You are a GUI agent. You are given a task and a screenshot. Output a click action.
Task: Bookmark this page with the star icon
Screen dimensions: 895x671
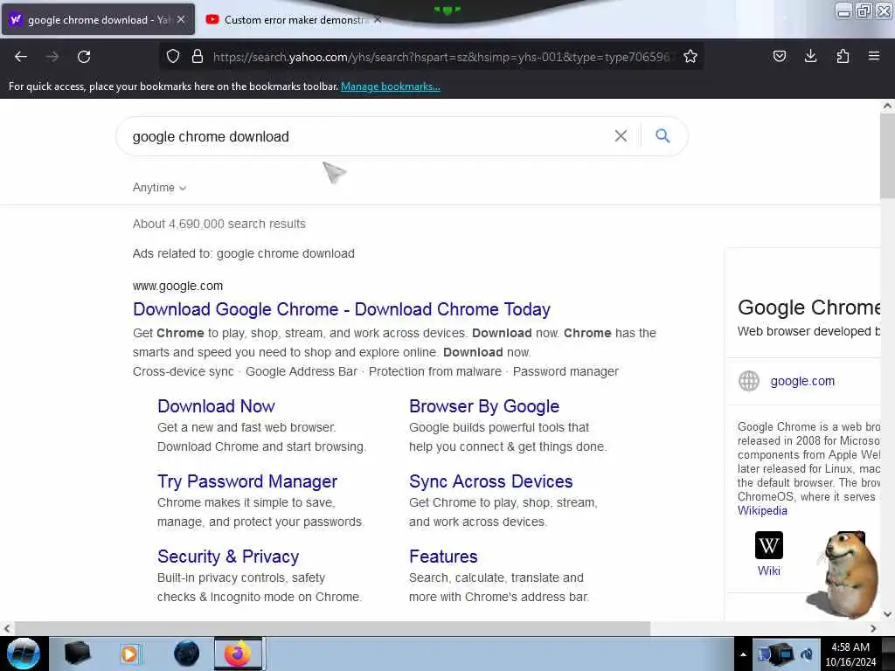690,56
